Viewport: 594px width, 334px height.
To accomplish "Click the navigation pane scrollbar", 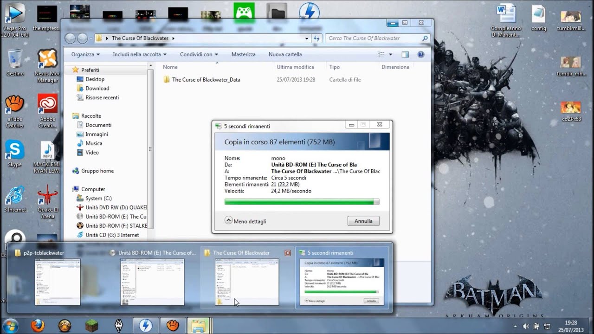I will 150,148.
